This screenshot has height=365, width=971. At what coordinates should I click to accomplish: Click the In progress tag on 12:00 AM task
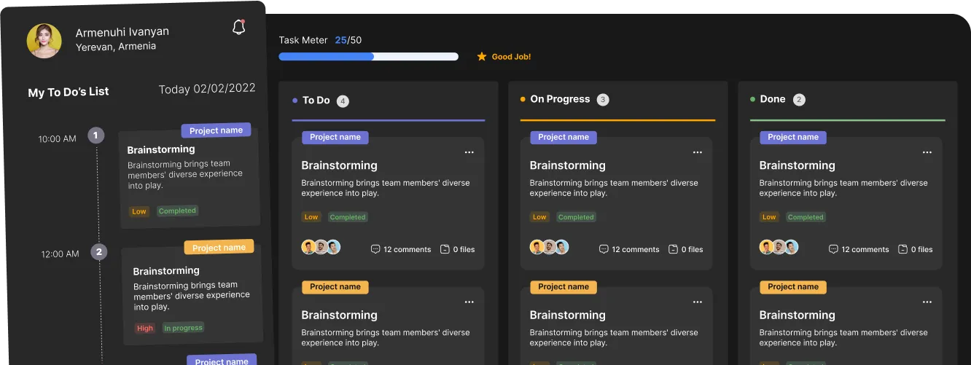pos(183,328)
